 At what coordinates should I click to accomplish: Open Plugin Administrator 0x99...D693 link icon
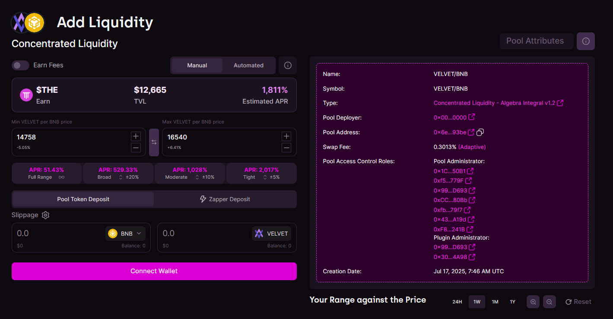pyautogui.click(x=472, y=247)
